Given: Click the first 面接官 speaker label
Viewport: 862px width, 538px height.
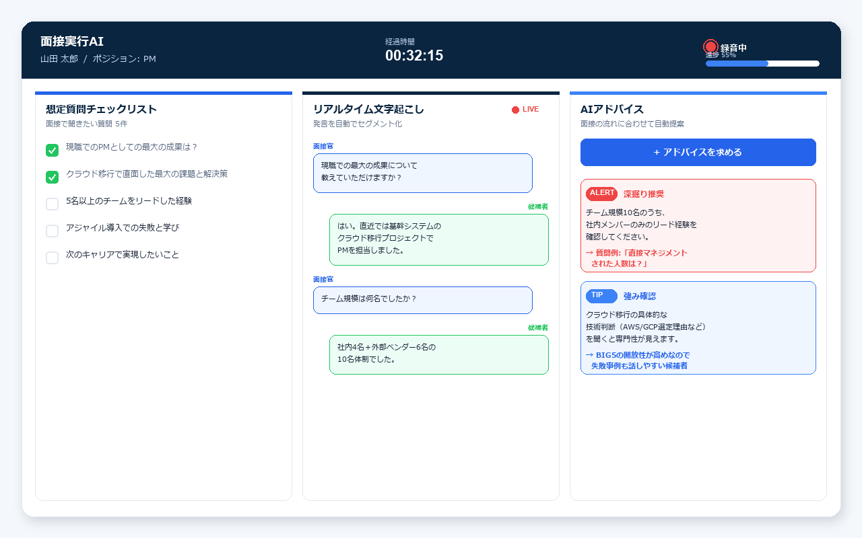Looking at the screenshot, I should [x=323, y=146].
